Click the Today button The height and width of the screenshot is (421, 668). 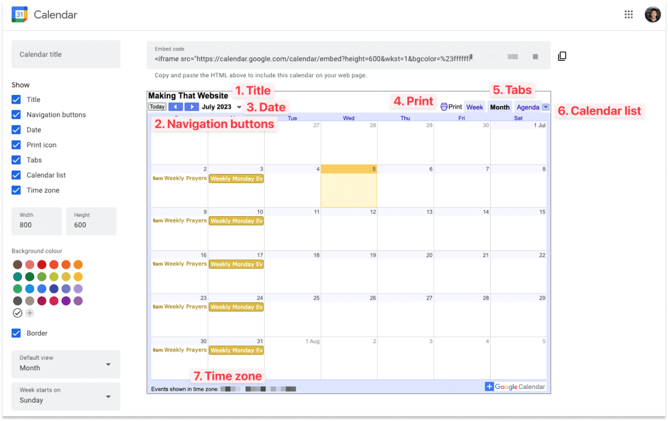coord(156,106)
